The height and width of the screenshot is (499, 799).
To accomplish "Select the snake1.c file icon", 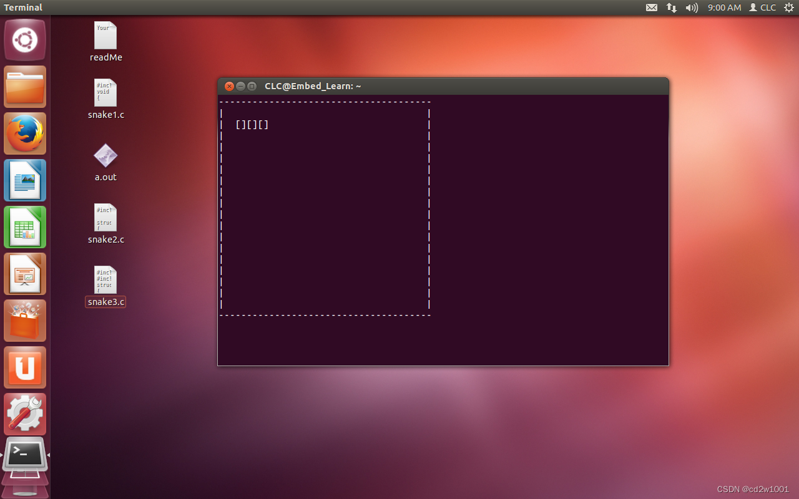I will (105, 99).
